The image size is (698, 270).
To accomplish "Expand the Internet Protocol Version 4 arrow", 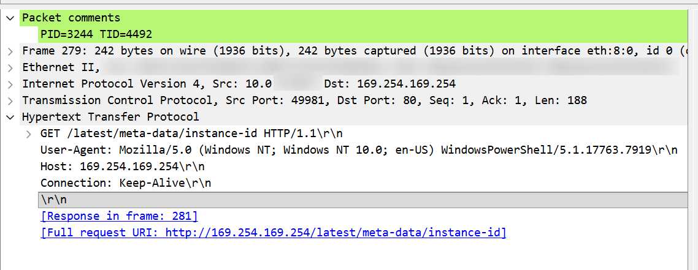I will (x=10, y=84).
